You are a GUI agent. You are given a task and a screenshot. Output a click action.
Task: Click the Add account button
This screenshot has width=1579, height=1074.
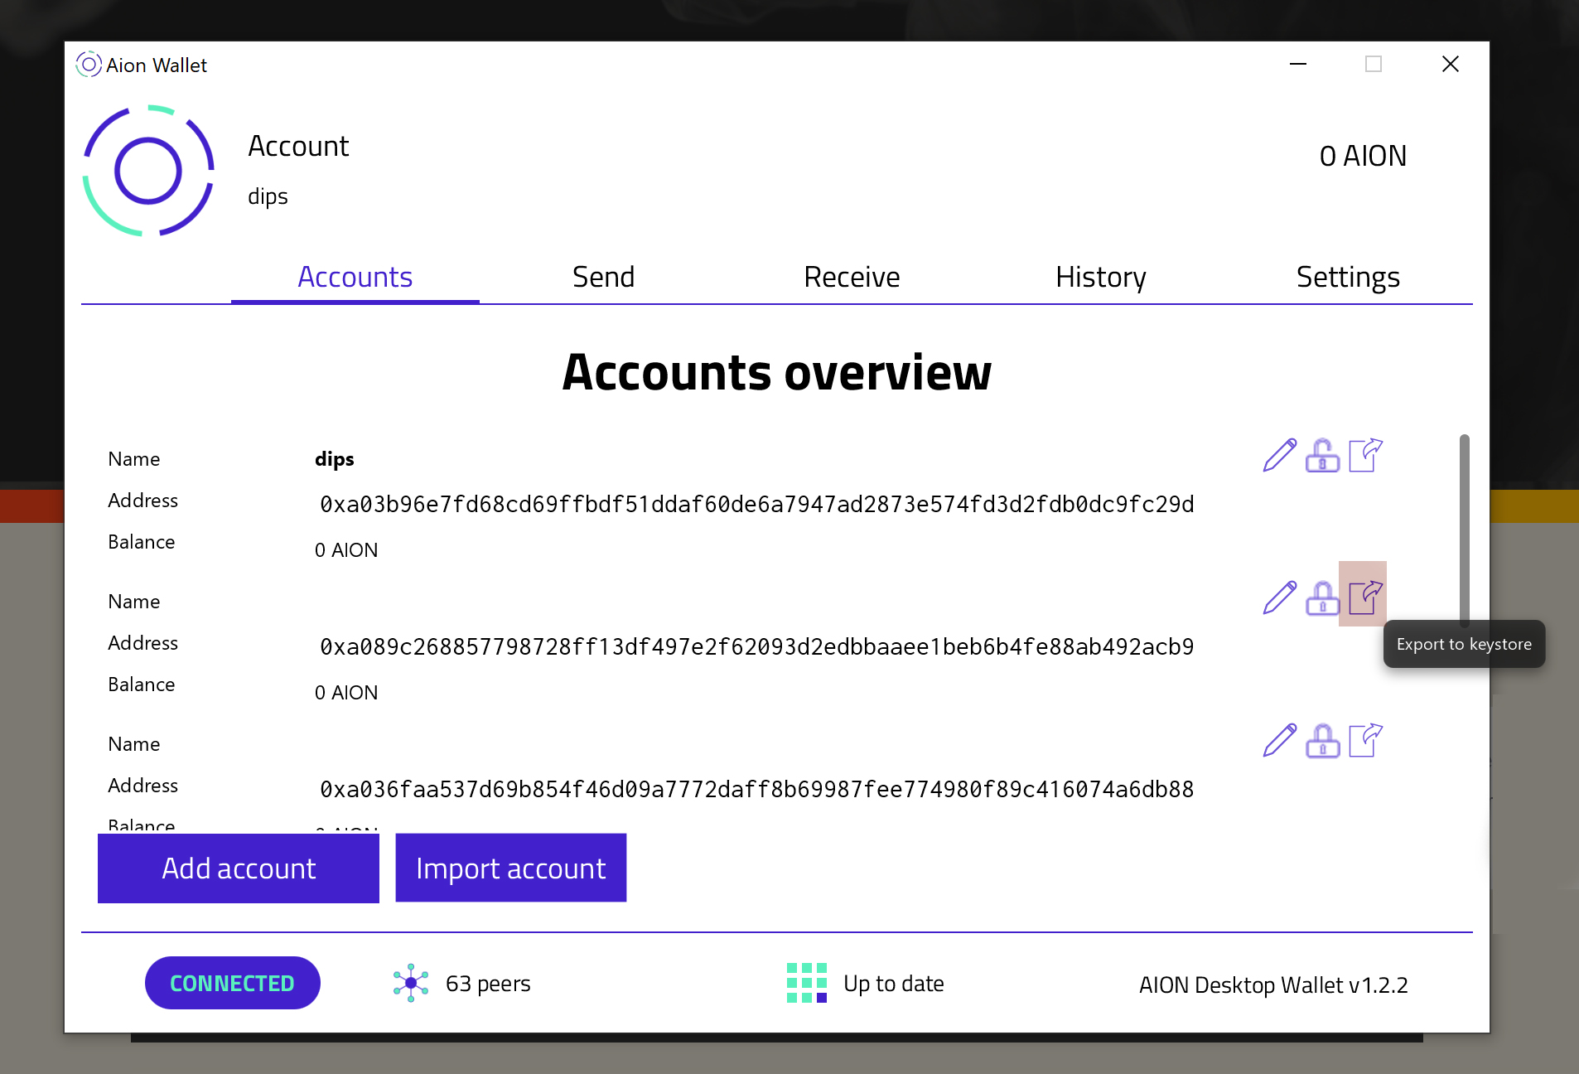pos(238,868)
